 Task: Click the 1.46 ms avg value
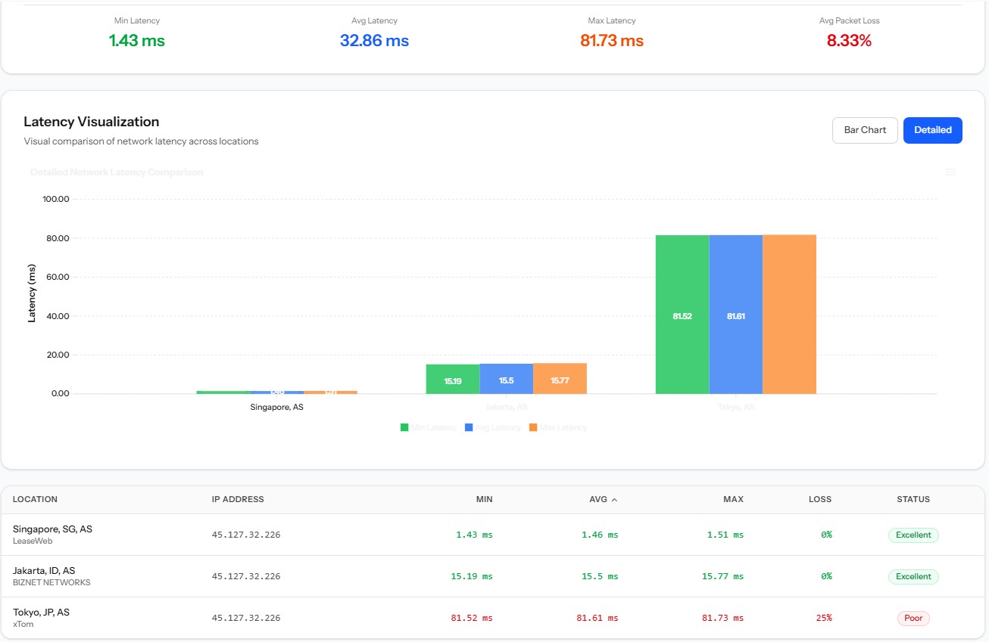click(600, 535)
